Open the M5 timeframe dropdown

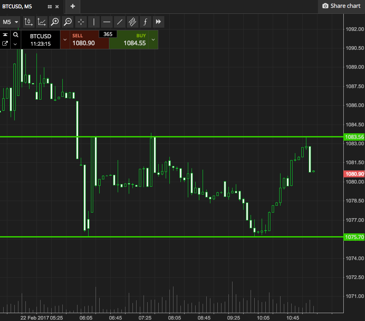[11, 22]
